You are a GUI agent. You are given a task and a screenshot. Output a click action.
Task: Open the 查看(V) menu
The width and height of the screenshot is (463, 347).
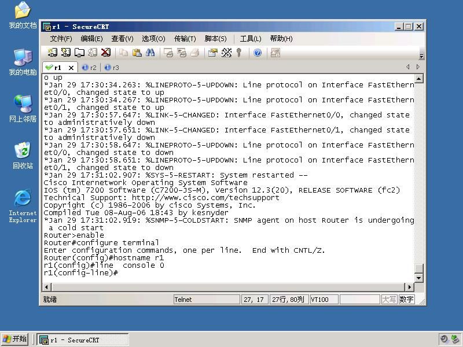click(x=122, y=39)
